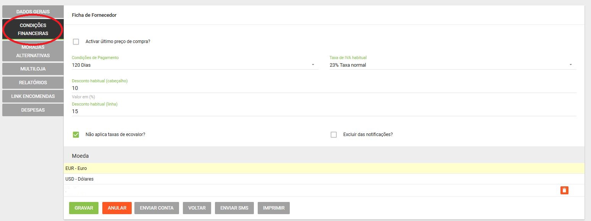This screenshot has height=221, width=591.
Task: Switch to Moradas Alternativas tab
Action: point(33,51)
